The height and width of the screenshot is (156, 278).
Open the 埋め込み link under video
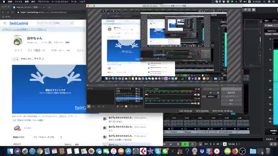click(x=63, y=116)
